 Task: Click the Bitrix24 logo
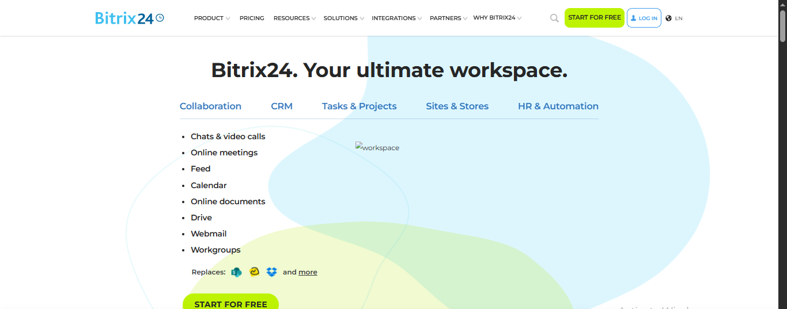(130, 18)
